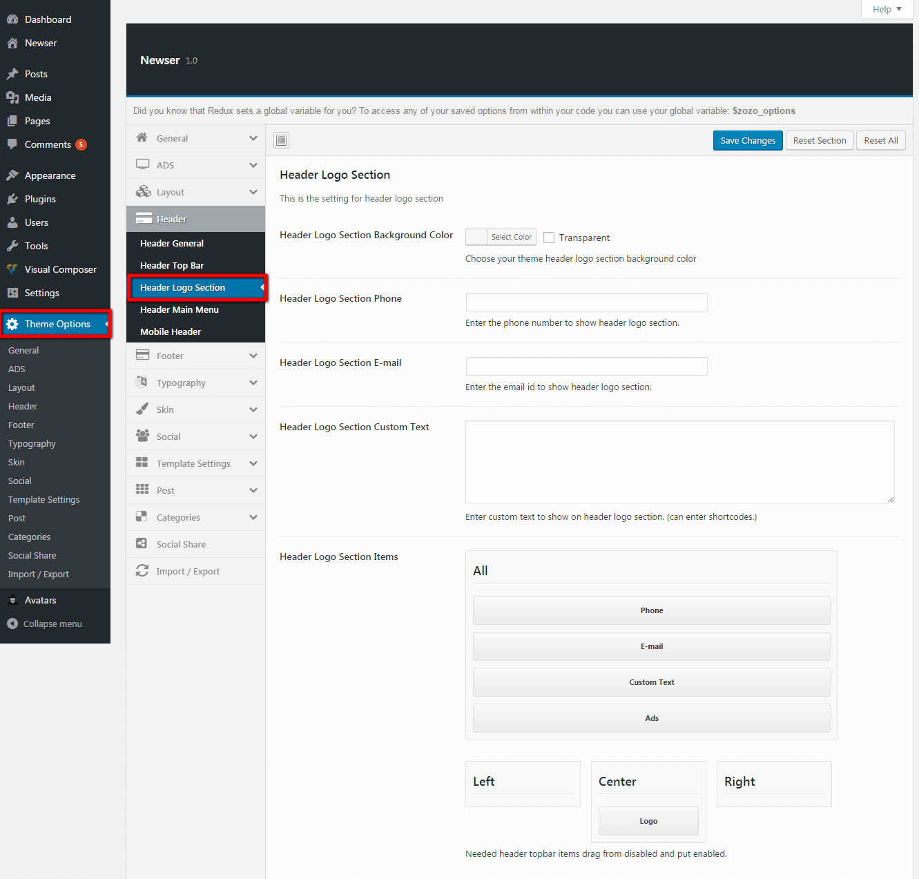Click the Visual Composer sidebar icon

pos(12,269)
